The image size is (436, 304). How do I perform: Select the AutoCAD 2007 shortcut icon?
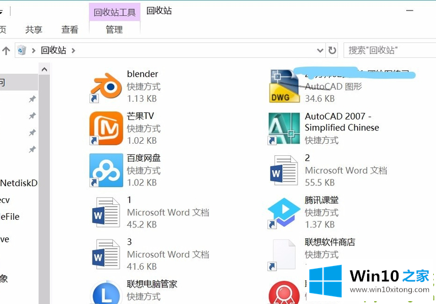(284, 128)
